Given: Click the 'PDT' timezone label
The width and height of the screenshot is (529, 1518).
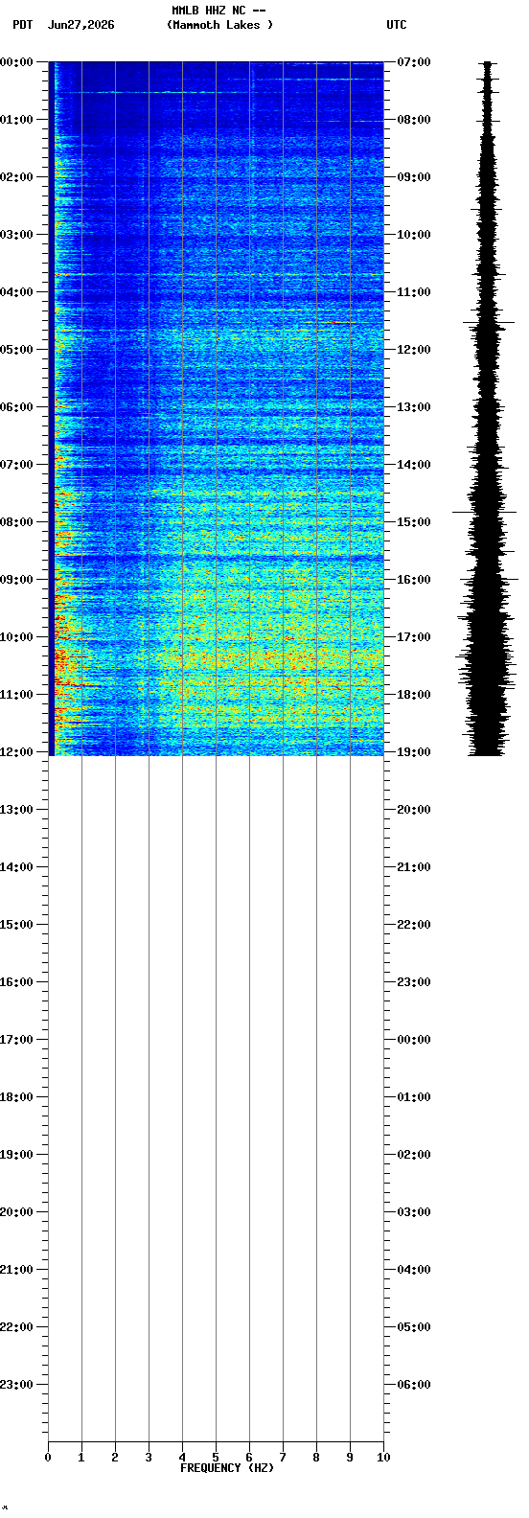Looking at the screenshot, I should click(x=22, y=25).
